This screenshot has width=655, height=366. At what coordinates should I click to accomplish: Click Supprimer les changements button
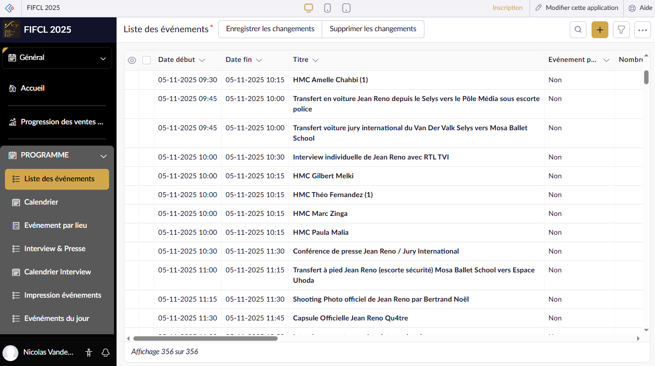(373, 29)
